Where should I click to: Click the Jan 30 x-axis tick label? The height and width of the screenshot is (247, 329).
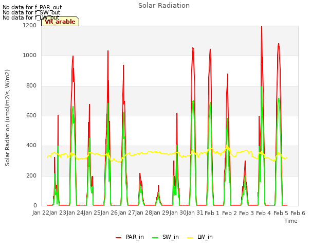[x=178, y=213]
